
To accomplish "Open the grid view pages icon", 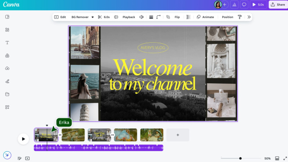I will pyautogui.click(x=277, y=158).
